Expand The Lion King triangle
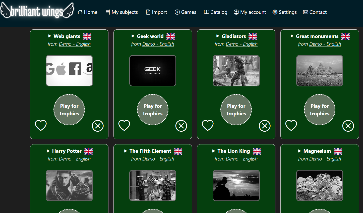 tap(214, 151)
